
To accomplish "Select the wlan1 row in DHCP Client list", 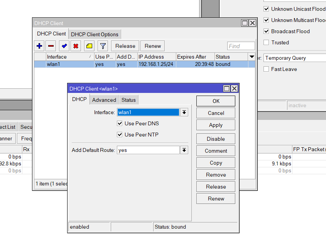I will 145,64.
